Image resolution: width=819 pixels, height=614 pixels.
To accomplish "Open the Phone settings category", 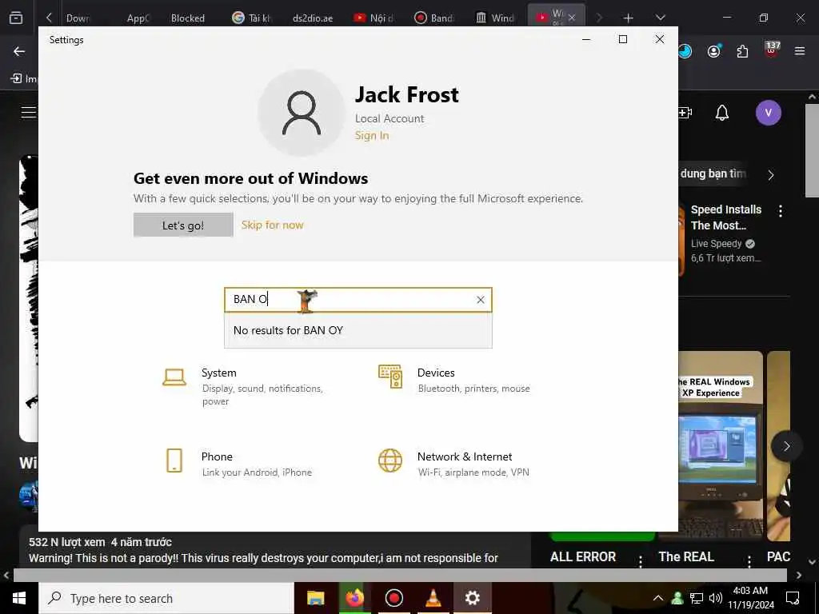I will [239, 463].
